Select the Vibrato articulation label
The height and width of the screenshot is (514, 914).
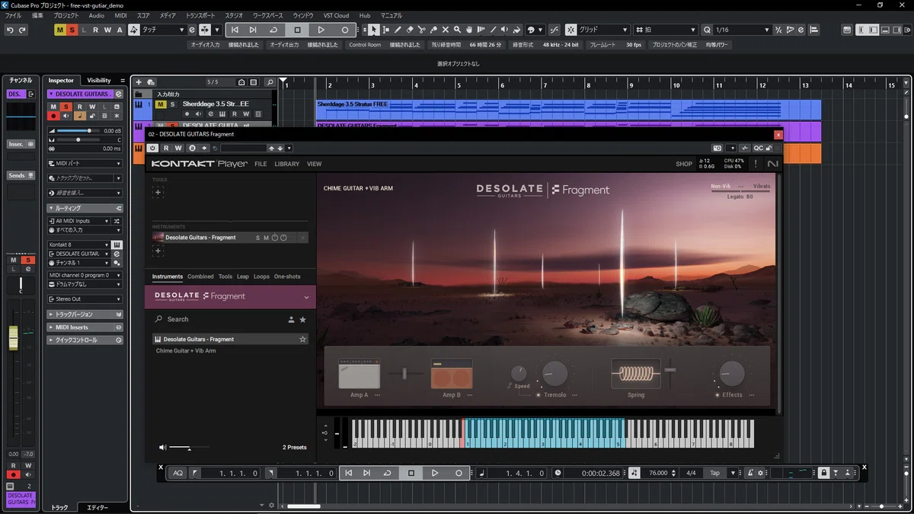click(x=762, y=187)
